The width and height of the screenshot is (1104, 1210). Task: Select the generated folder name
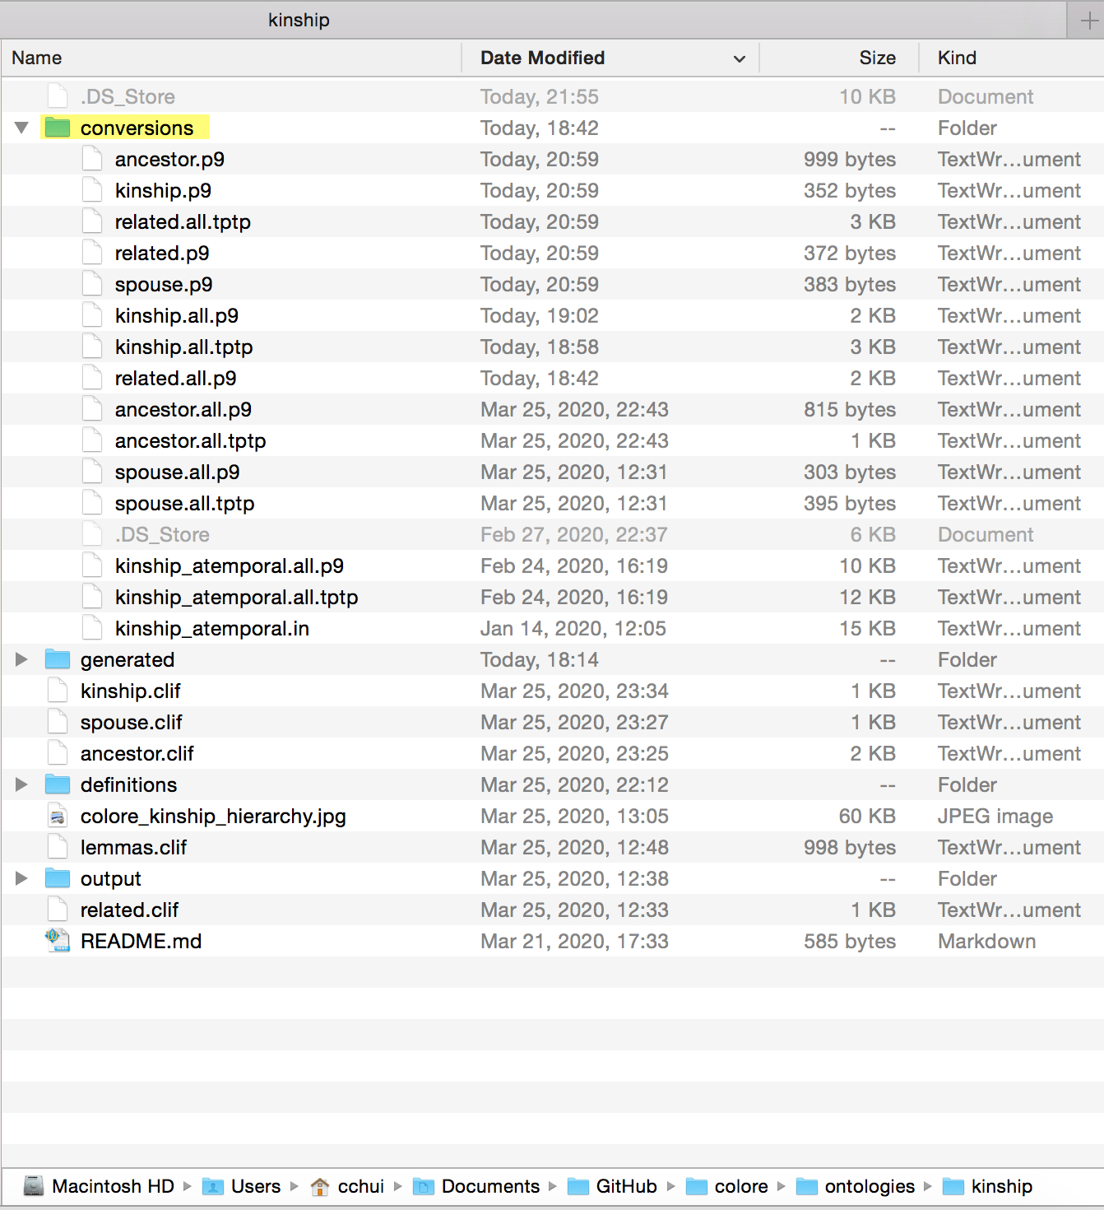point(127,659)
